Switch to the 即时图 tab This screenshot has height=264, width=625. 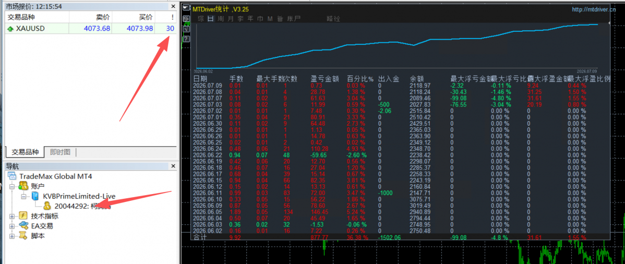(x=60, y=152)
